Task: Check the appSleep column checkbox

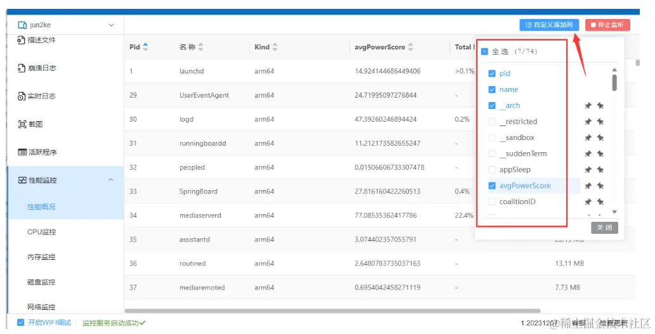Action: [x=491, y=169]
